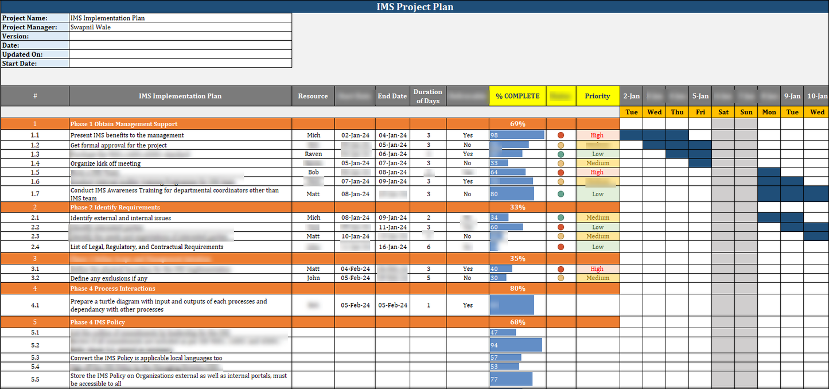The image size is (829, 389).
Task: Open the High priority cell for task 1.1
Action: [x=597, y=135]
